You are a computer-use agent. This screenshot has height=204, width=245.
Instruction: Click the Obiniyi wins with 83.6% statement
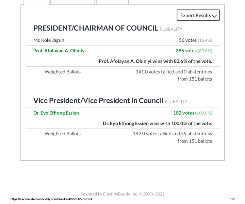155,61
